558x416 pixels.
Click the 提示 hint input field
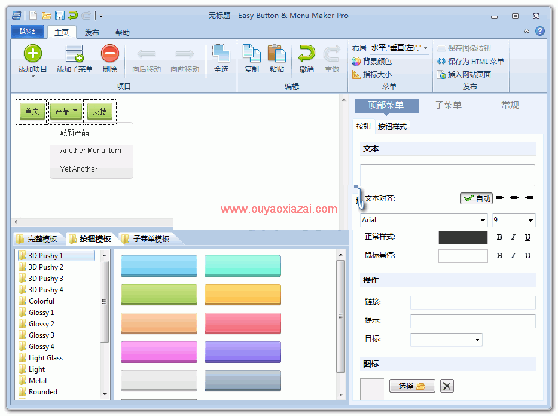point(473,321)
